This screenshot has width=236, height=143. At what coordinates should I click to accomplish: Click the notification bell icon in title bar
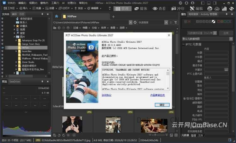pyautogui.click(x=186, y=3)
